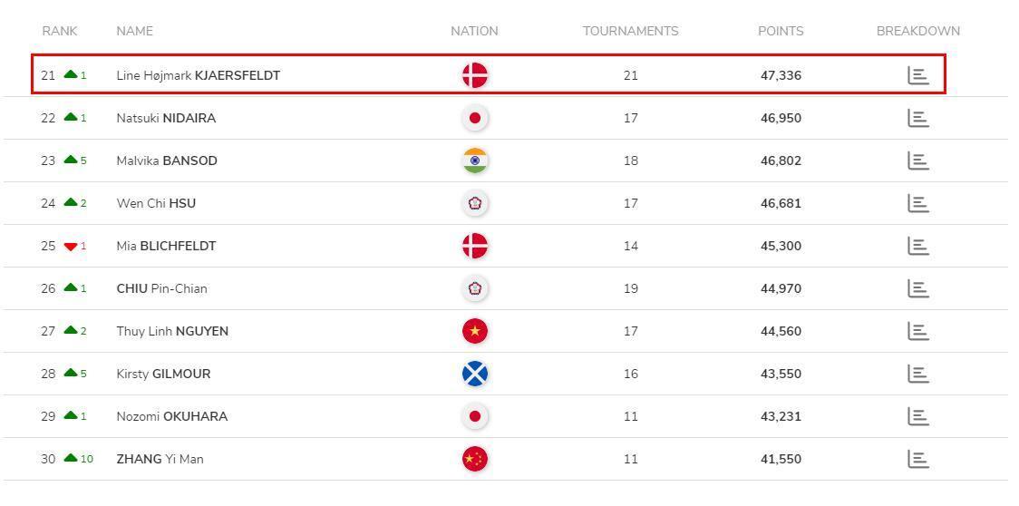Viewport: 1019px width, 506px height.
Task: Open points breakdown for Line Højmark Kjaersfeldt
Action: pyautogui.click(x=917, y=75)
